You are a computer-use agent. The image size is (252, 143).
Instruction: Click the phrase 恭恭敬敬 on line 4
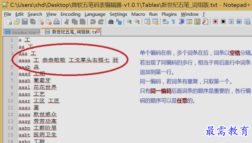tap(54, 60)
